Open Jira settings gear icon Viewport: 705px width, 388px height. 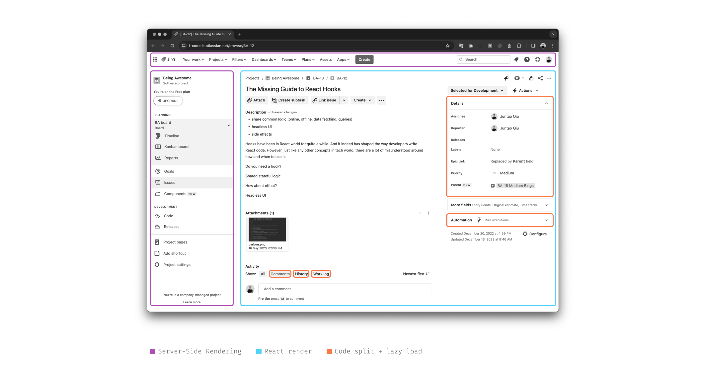[537, 59]
